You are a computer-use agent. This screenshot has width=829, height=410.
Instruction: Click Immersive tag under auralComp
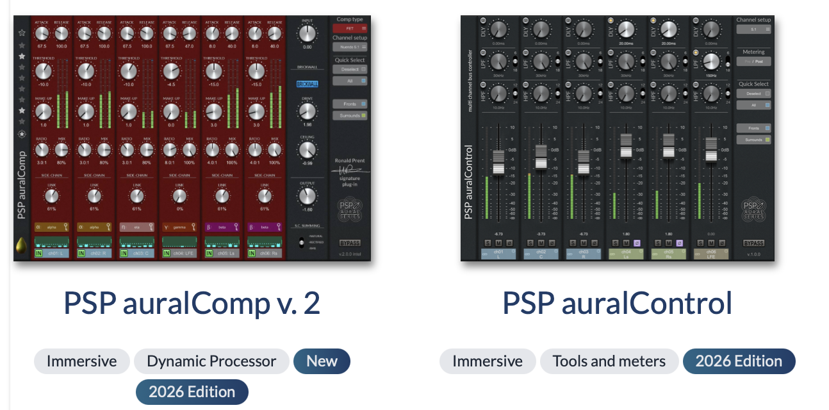tap(82, 361)
